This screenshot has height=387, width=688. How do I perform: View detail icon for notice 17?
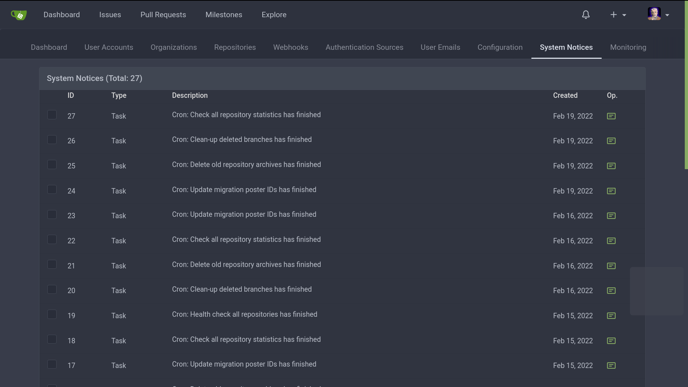pyautogui.click(x=611, y=365)
